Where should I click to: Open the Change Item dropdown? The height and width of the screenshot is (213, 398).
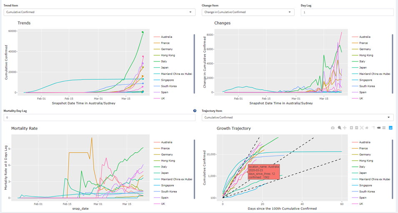coord(249,12)
